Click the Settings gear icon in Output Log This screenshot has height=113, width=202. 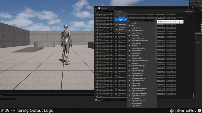coord(186,11)
